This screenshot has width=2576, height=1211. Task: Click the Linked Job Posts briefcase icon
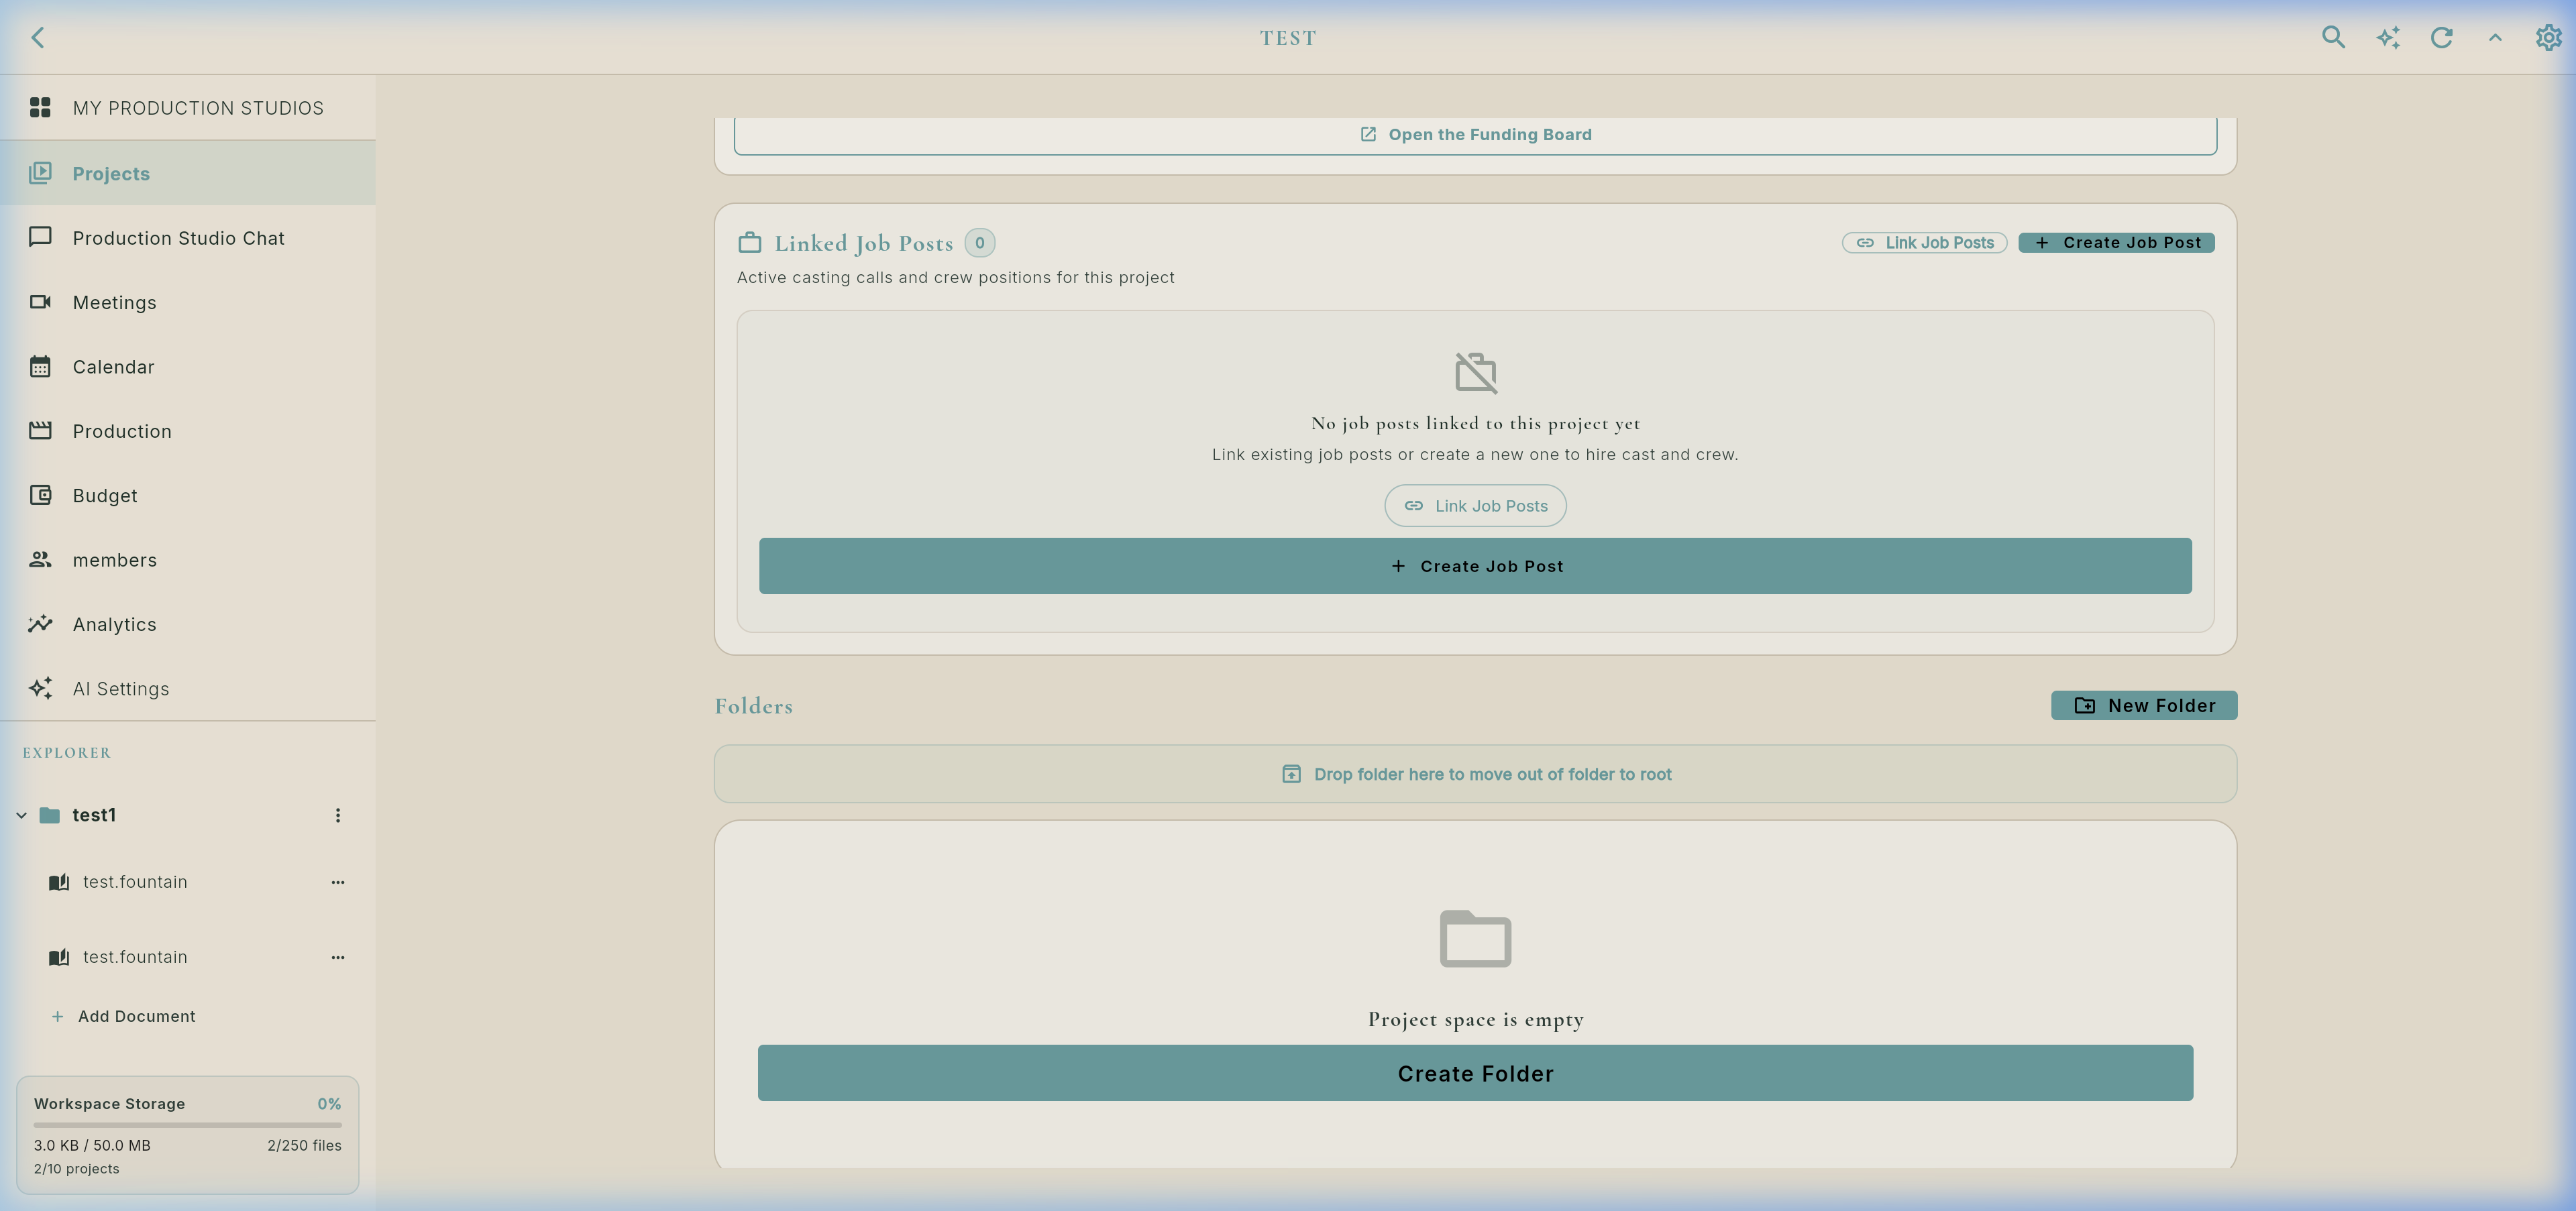750,243
